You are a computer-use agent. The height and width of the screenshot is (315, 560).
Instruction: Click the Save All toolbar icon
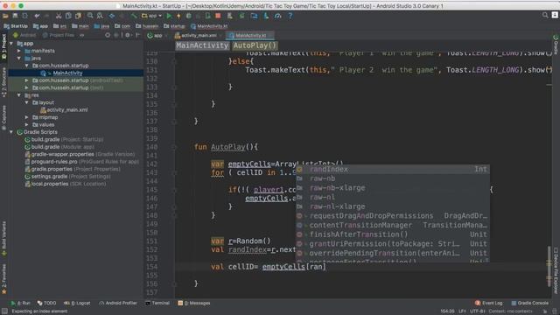pyautogui.click(x=15, y=16)
